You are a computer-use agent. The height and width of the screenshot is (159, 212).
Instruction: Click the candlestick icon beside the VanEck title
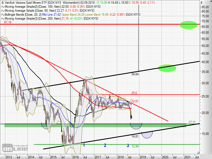3,3
